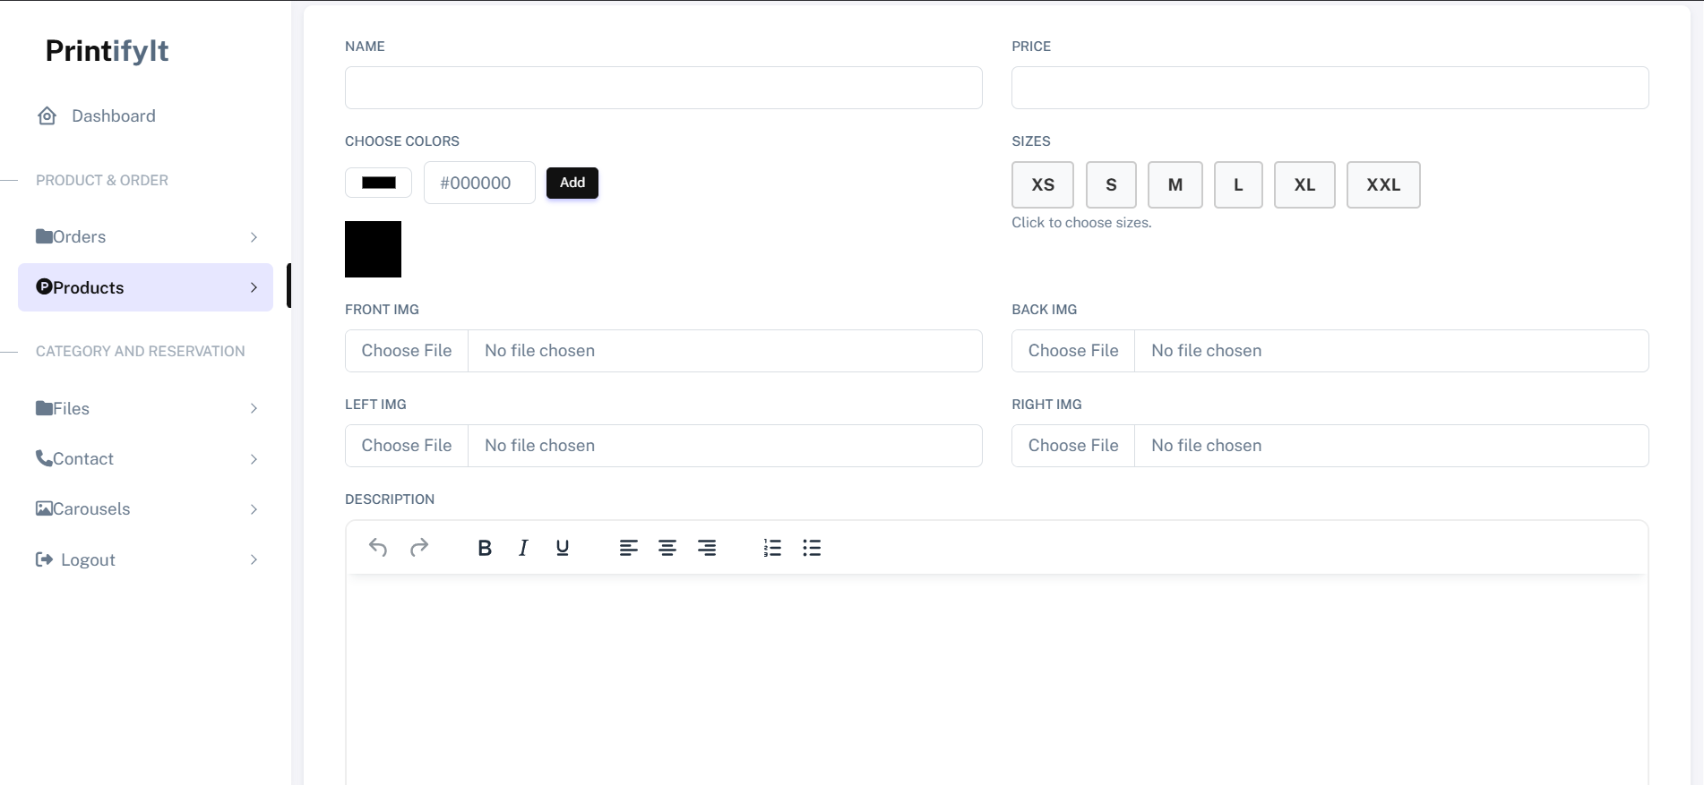Go to Contact in the sidebar

pos(82,459)
